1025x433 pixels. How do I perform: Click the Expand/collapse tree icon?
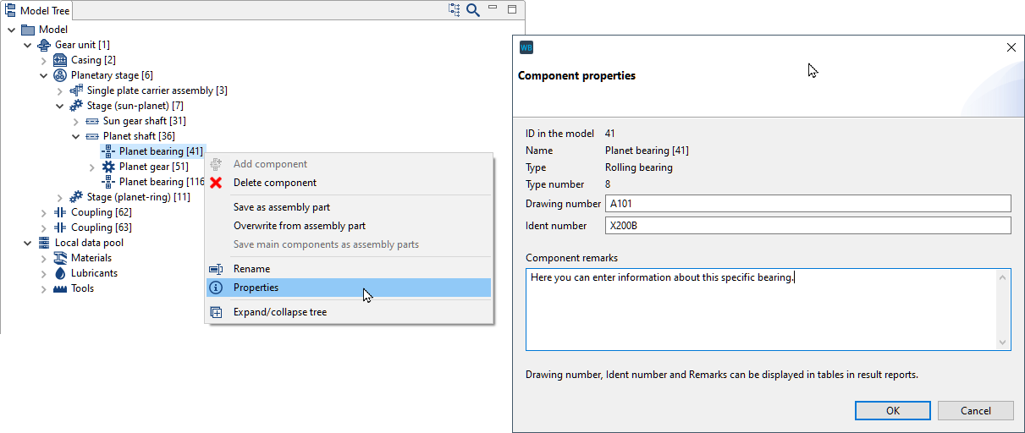216,312
